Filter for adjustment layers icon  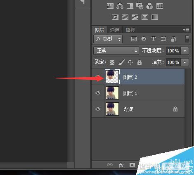point(144,39)
